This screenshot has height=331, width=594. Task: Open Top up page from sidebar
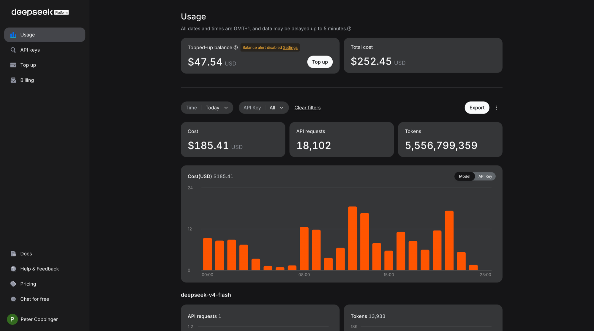[45, 65]
